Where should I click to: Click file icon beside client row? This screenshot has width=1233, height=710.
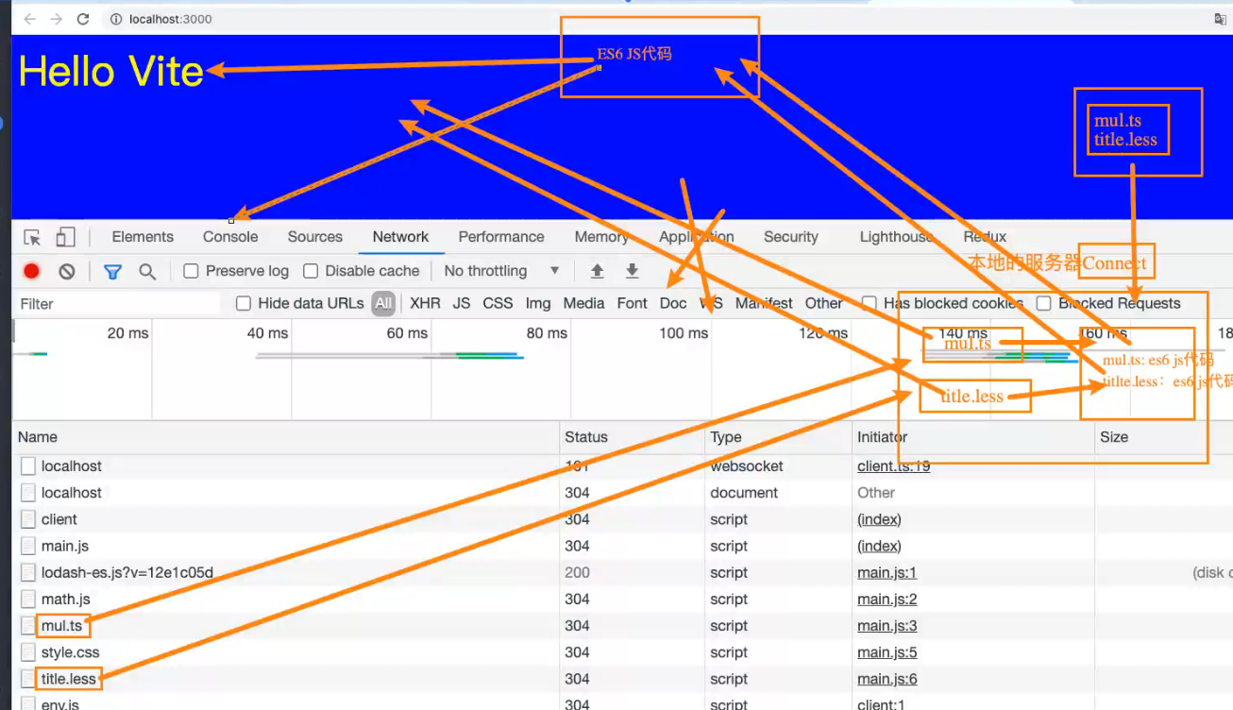coord(28,519)
